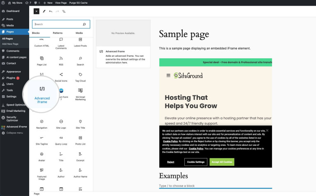Open the Appearance menu
This screenshot has height=196, width=316.
tap(14, 71)
